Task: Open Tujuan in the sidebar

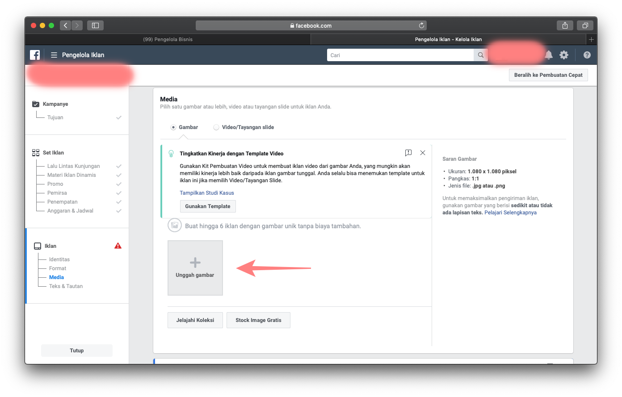Action: point(55,117)
